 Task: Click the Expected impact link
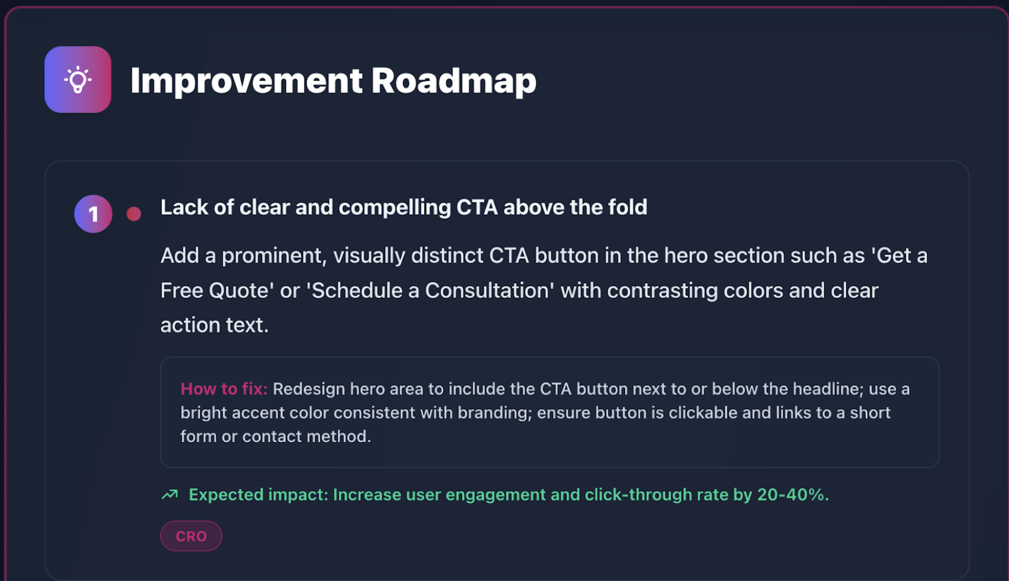pos(508,494)
